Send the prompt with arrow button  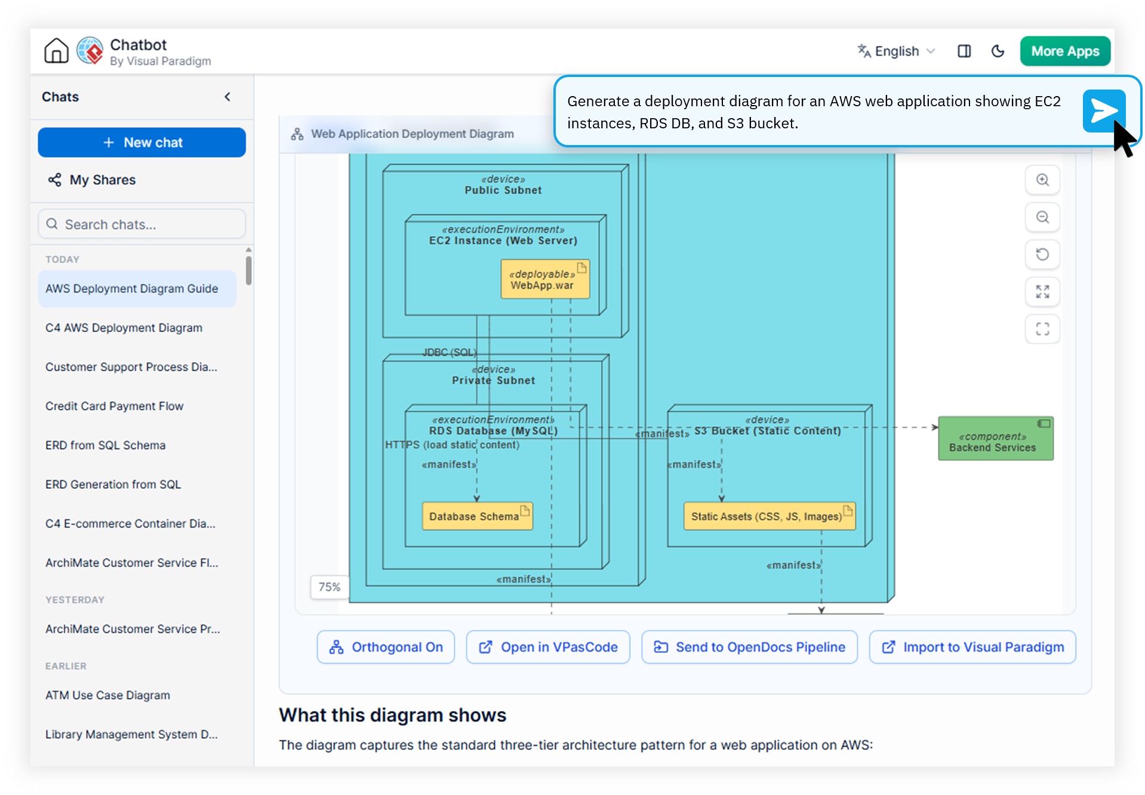pyautogui.click(x=1104, y=111)
